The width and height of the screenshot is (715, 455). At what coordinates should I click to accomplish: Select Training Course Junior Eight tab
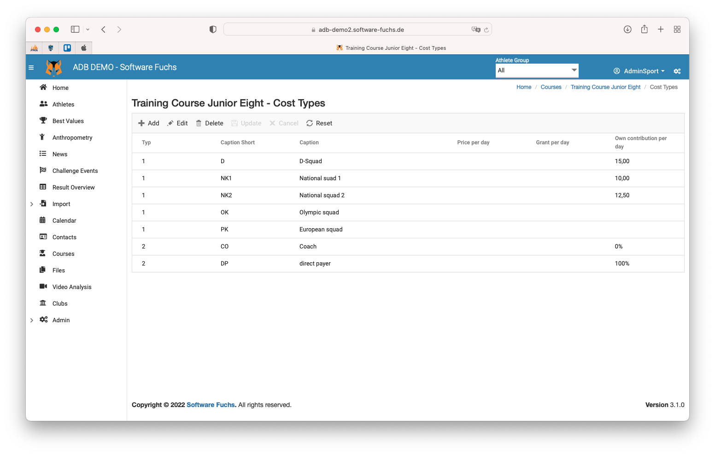(x=391, y=48)
